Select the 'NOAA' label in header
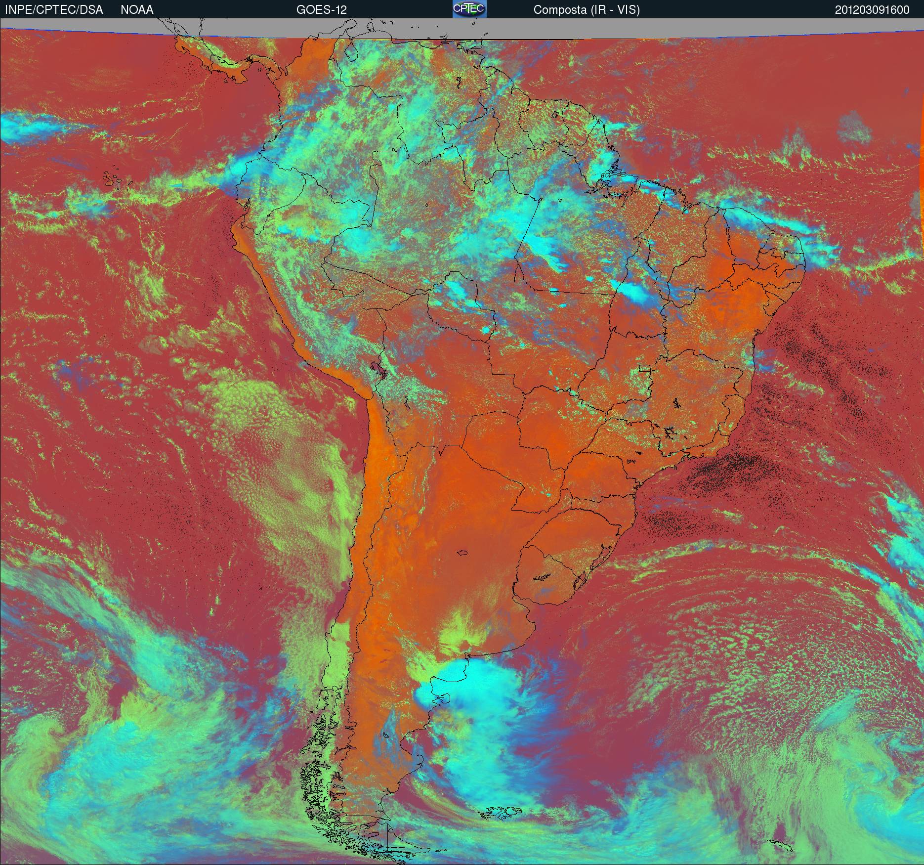This screenshot has width=924, height=865. coord(137,10)
